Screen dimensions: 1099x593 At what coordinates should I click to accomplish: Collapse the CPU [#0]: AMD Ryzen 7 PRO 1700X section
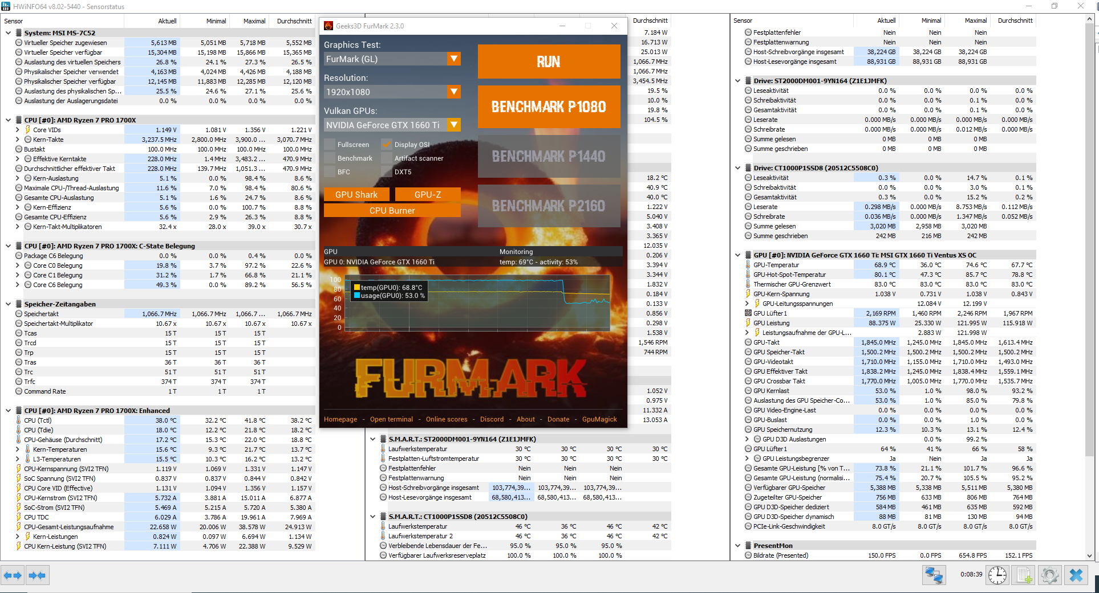pos(8,120)
